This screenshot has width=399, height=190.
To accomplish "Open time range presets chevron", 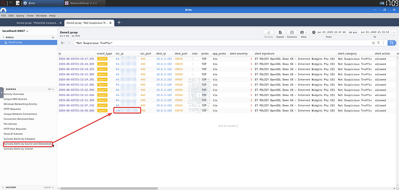I will coord(394,32).
